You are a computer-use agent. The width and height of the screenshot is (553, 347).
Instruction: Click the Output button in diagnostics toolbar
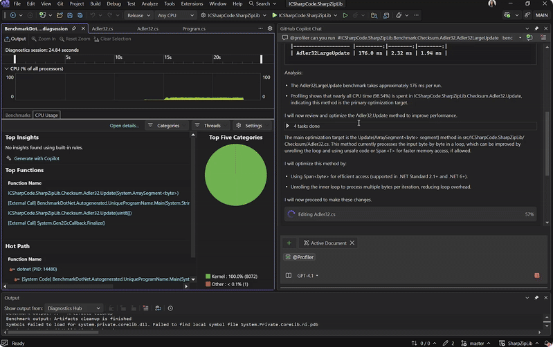pyautogui.click(x=15, y=39)
